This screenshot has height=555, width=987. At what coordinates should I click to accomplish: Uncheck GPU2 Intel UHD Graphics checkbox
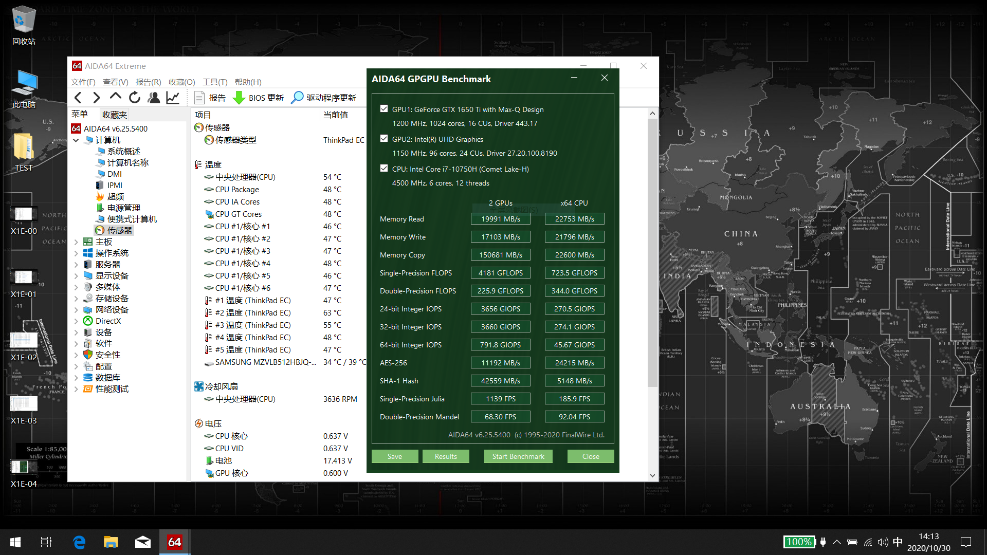pyautogui.click(x=384, y=139)
